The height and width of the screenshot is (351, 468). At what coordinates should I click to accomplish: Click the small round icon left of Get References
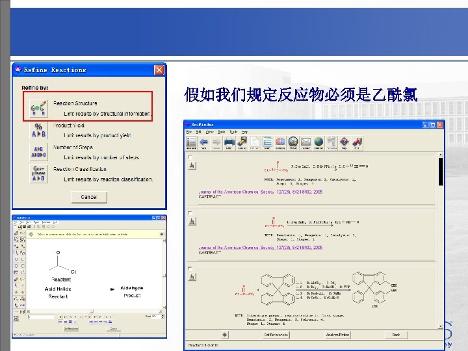click(x=224, y=335)
